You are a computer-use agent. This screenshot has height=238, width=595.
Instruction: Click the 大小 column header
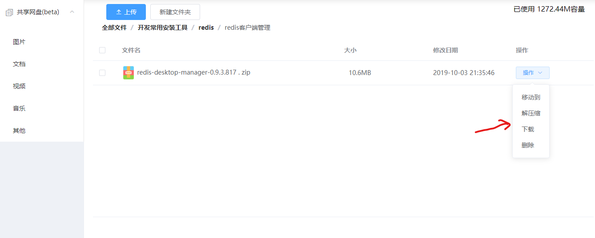point(350,50)
